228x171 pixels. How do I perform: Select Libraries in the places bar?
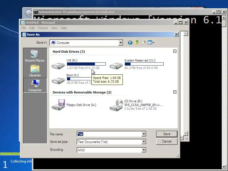[x=35, y=71]
